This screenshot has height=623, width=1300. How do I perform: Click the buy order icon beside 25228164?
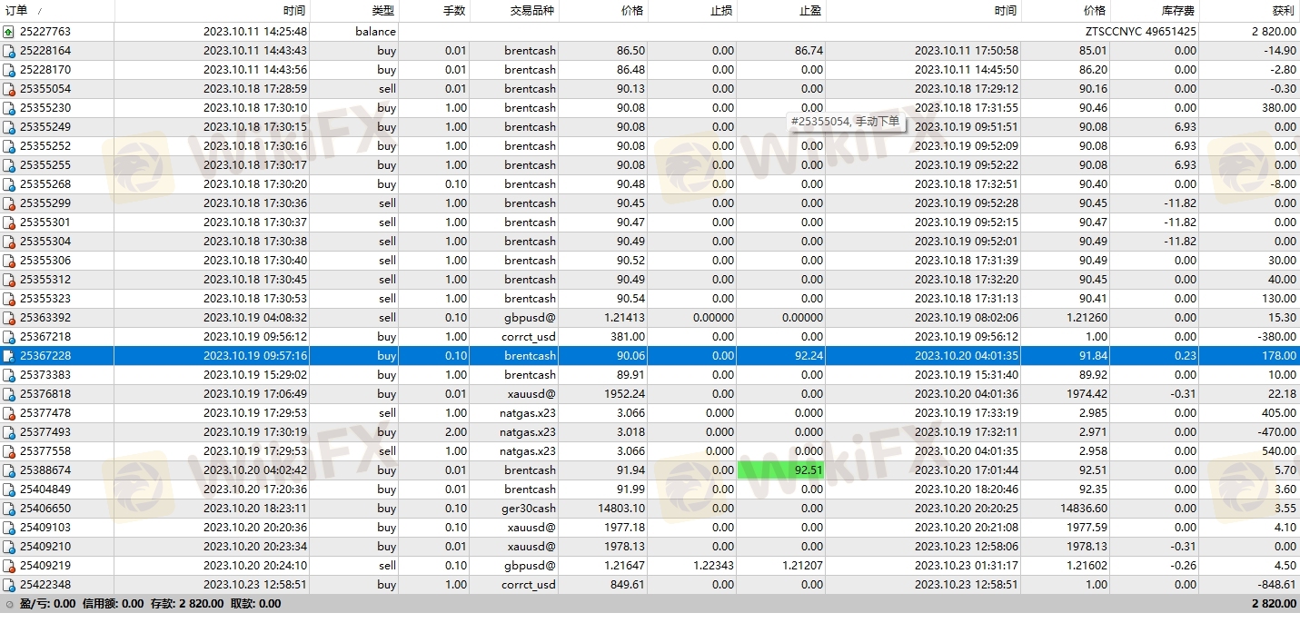(x=9, y=51)
